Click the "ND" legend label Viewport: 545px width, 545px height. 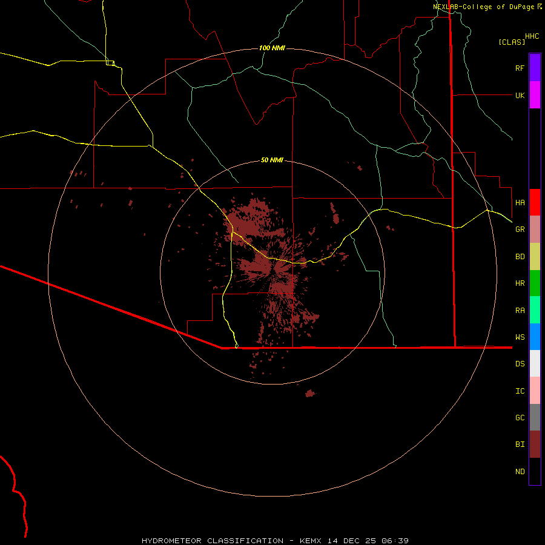(x=520, y=472)
